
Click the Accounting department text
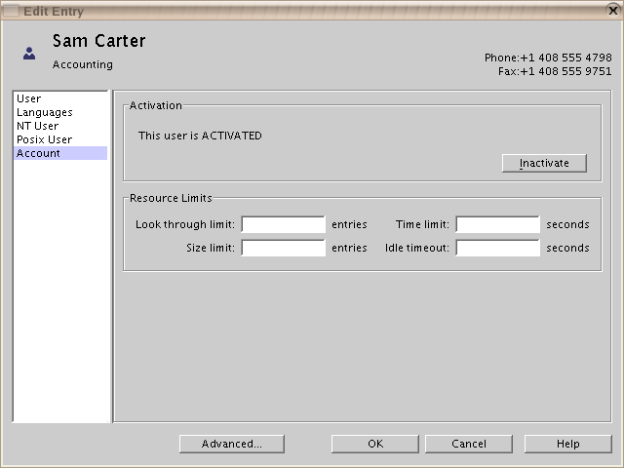click(83, 64)
